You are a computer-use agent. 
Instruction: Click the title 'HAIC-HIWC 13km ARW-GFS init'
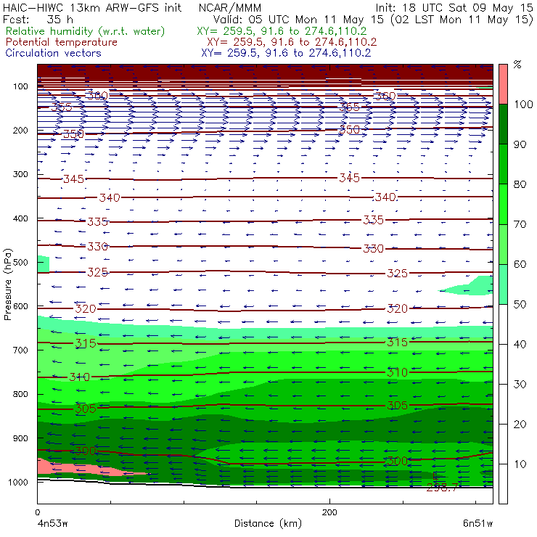click(x=91, y=7)
